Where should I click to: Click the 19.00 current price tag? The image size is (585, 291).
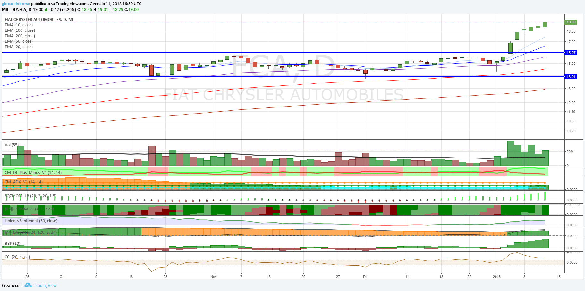(571, 22)
